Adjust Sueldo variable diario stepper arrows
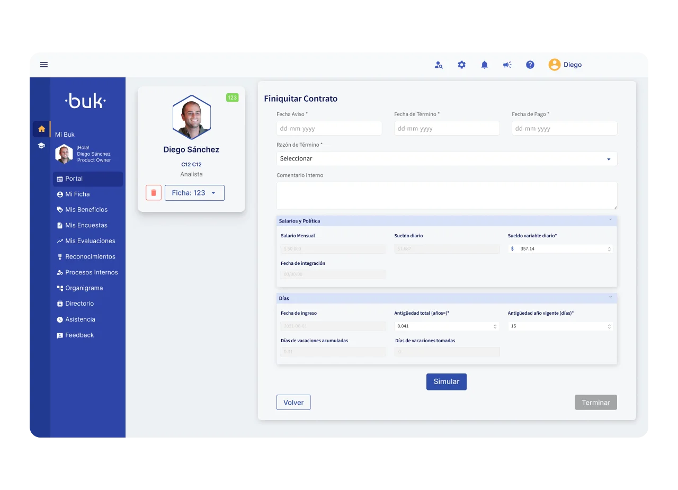 pyautogui.click(x=609, y=249)
